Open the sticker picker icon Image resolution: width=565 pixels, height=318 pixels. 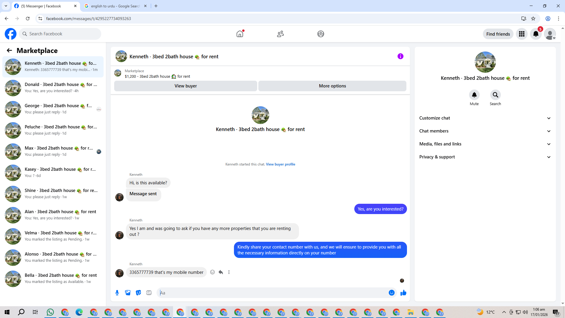coord(138,293)
